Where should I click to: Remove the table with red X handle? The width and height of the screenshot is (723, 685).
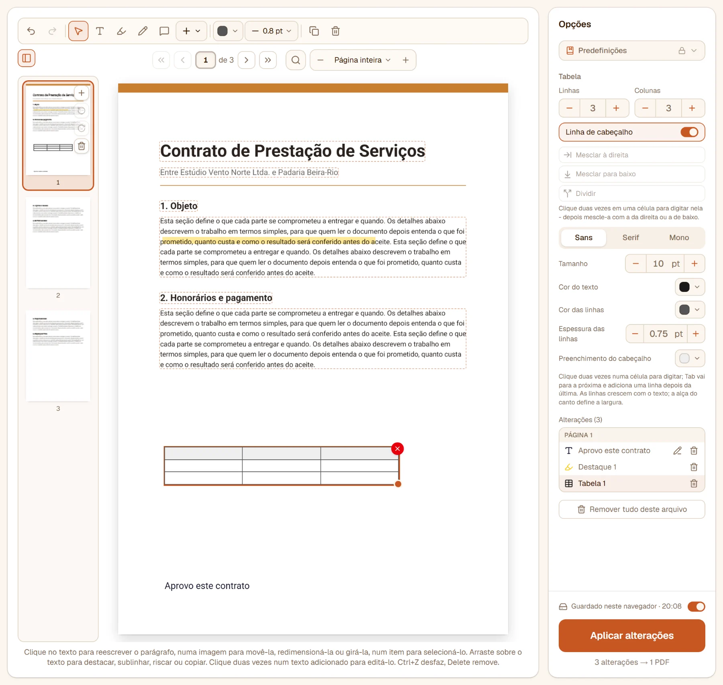click(x=398, y=449)
